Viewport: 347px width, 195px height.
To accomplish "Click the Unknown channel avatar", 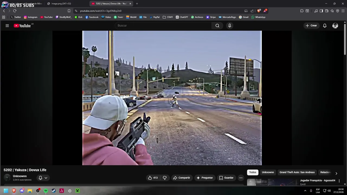I will coord(7,178).
